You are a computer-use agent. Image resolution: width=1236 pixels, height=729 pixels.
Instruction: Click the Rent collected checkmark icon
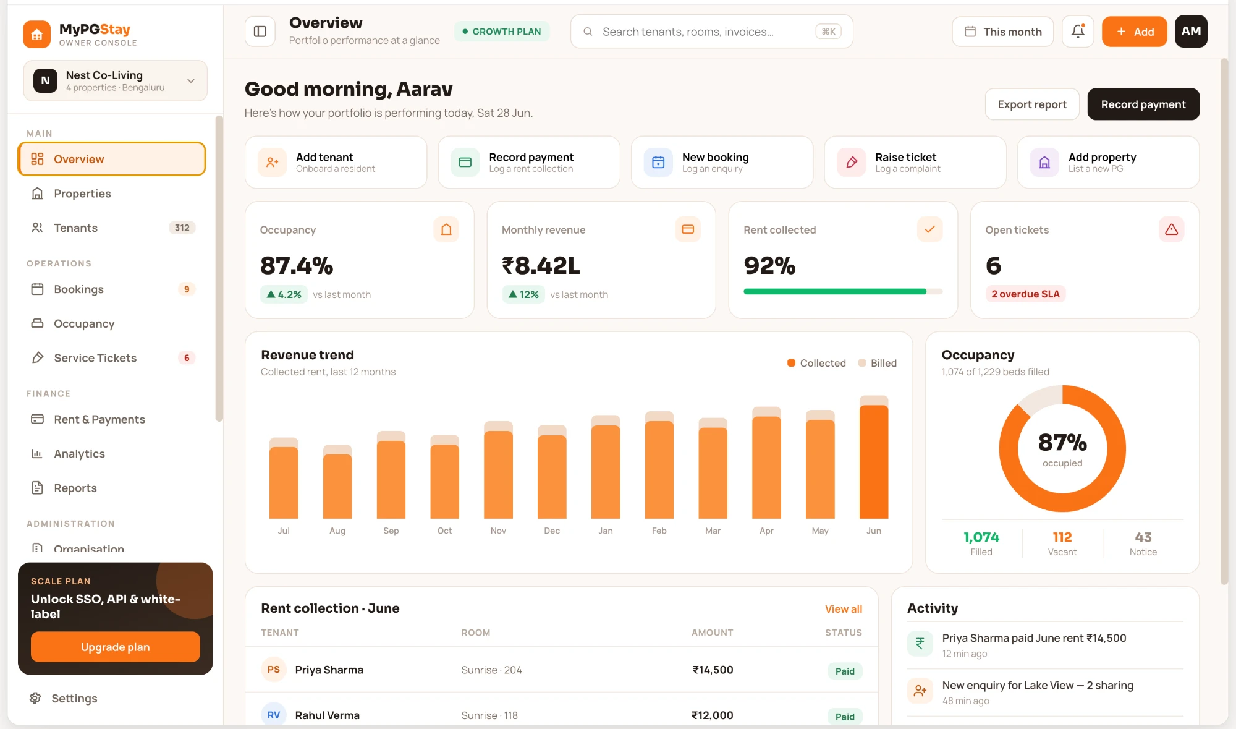pyautogui.click(x=929, y=229)
